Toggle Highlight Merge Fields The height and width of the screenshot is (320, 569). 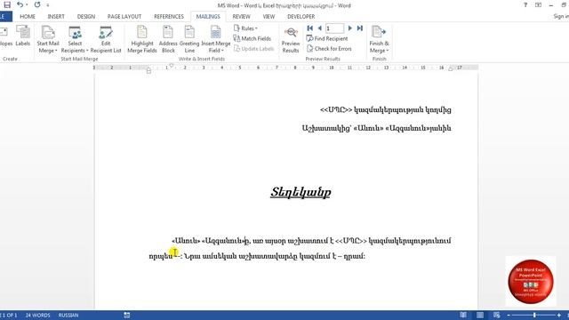click(x=142, y=39)
